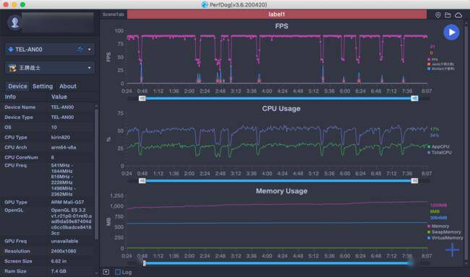The width and height of the screenshot is (470, 277).
Task: Select the Device Type row
Action: [x=48, y=118]
